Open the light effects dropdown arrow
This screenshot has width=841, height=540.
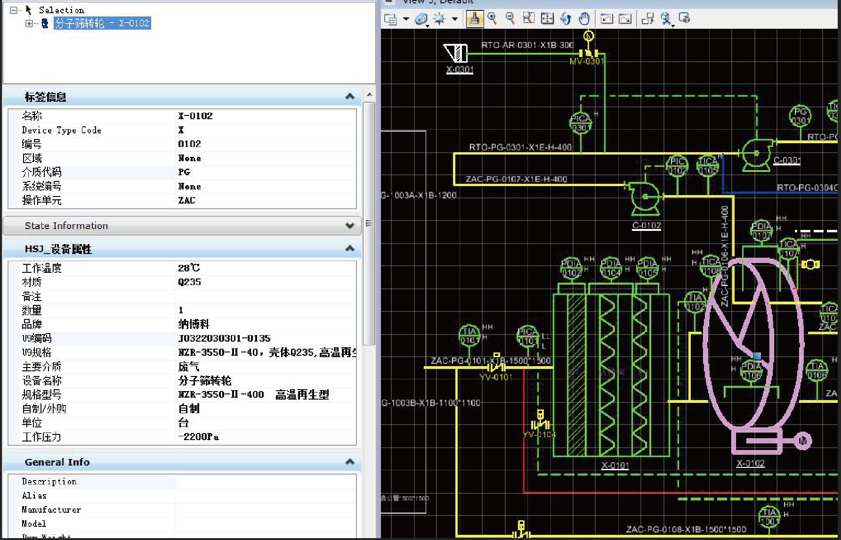click(455, 19)
